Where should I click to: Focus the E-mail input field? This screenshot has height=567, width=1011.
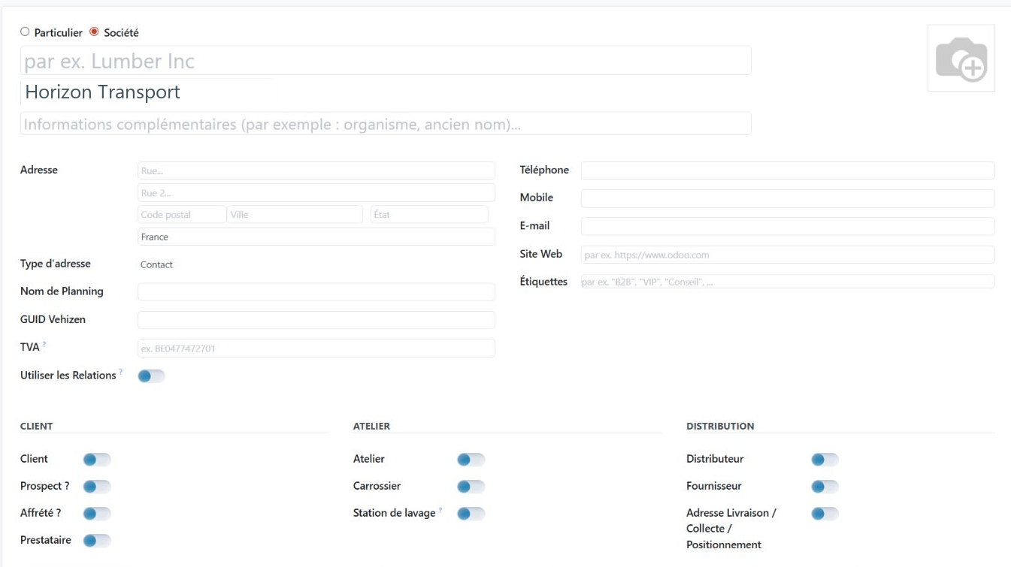(788, 226)
